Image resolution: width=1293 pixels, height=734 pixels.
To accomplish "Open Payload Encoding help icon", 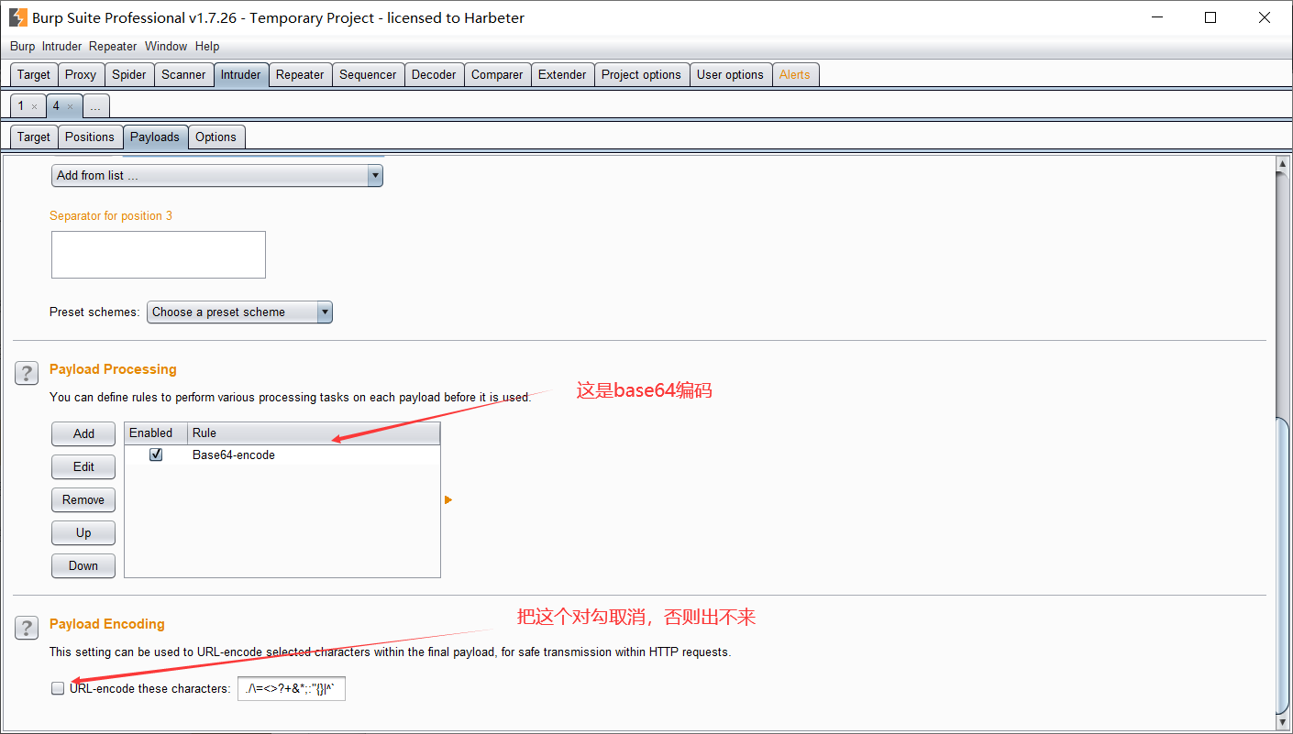I will click(x=27, y=628).
